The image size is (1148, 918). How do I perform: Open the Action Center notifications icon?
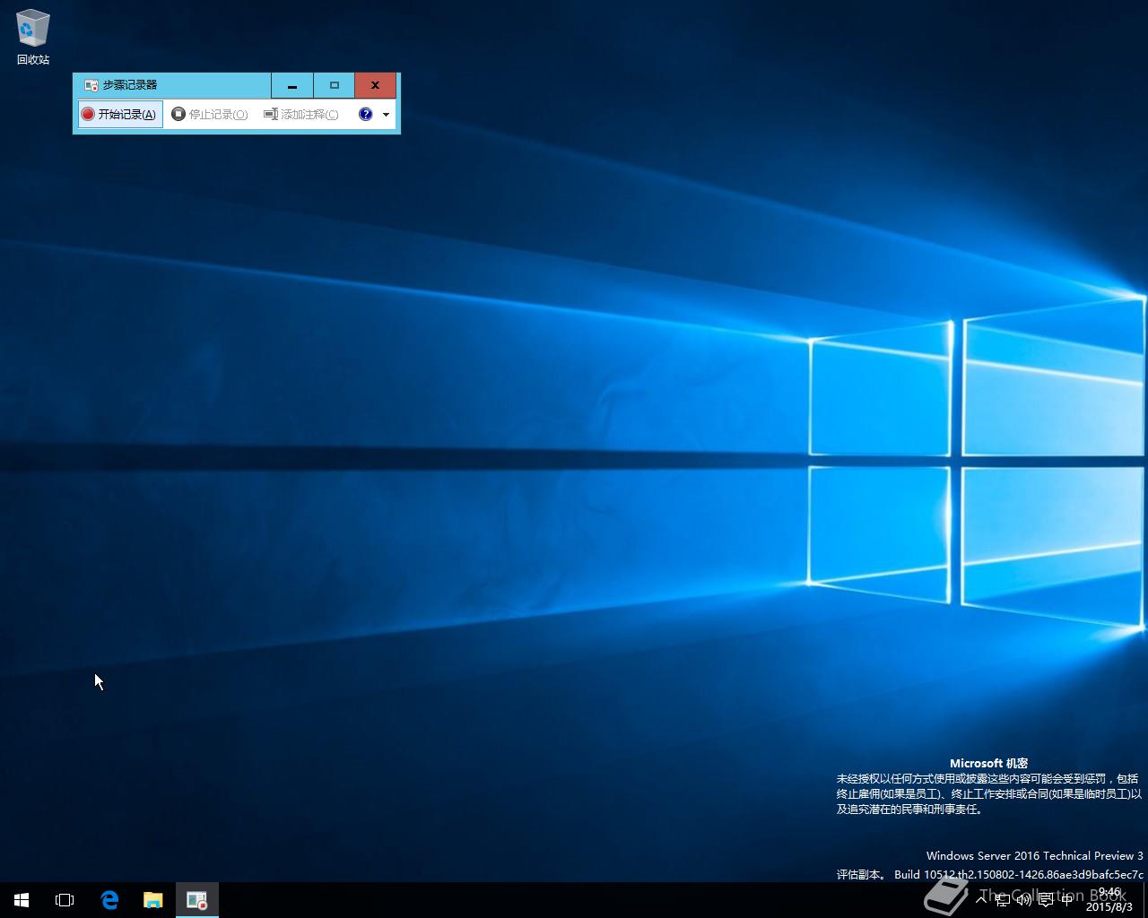coord(1046,900)
